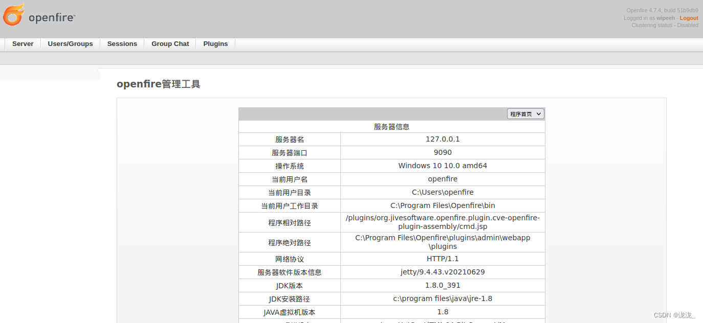Image resolution: width=703 pixels, height=323 pixels.
Task: Select the C:\Users\openfire value
Action: (443, 192)
